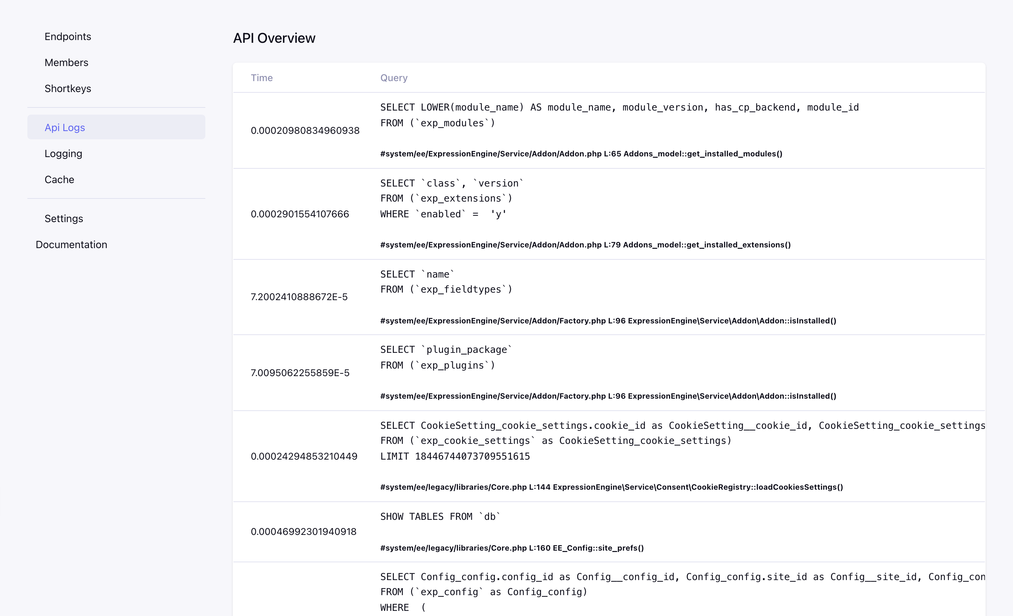Click the FROM (`exp_fieldtypes`) line

tap(447, 290)
